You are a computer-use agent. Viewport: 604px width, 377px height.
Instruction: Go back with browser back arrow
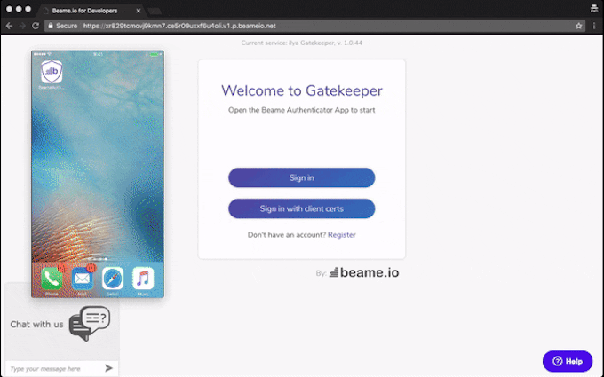click(x=9, y=26)
